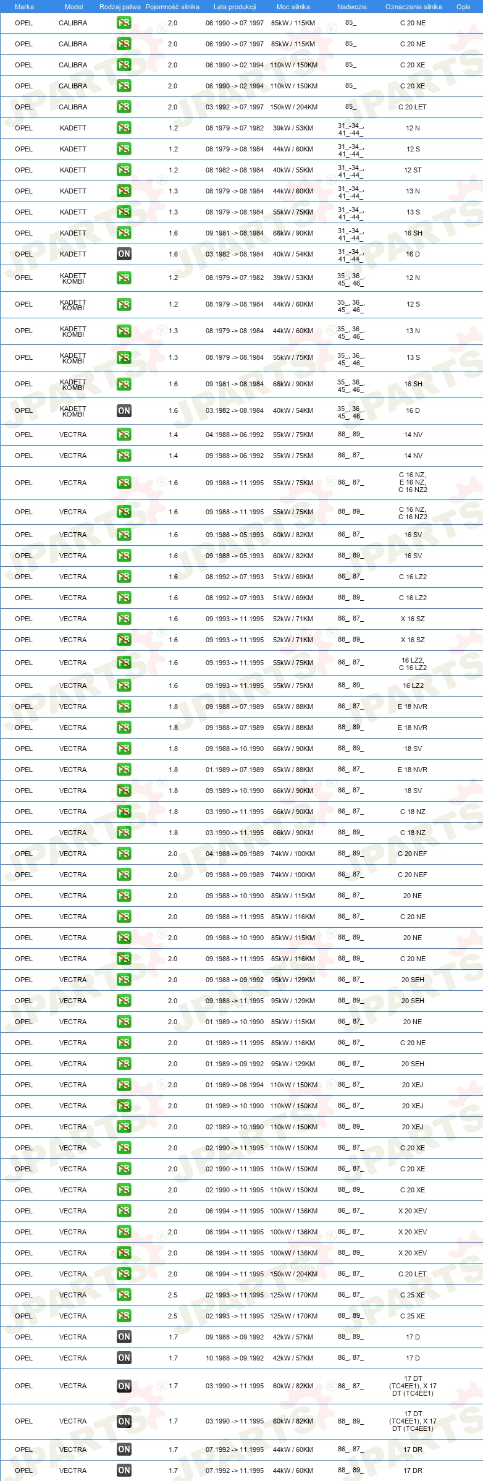Click the Marka column header

24,7
